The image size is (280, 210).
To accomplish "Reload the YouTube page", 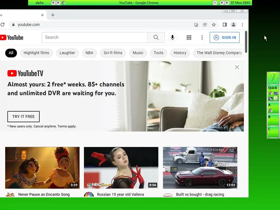I will click(x=2, y=25).
